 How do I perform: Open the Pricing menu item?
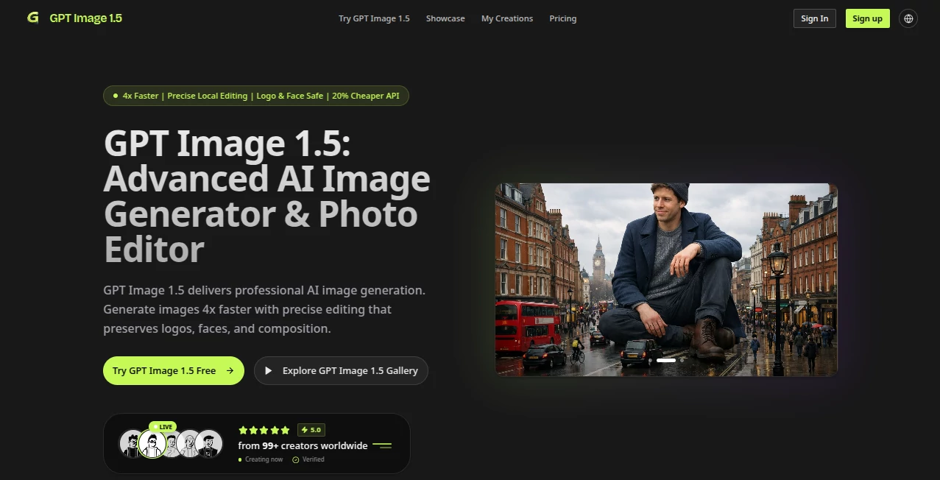(562, 18)
